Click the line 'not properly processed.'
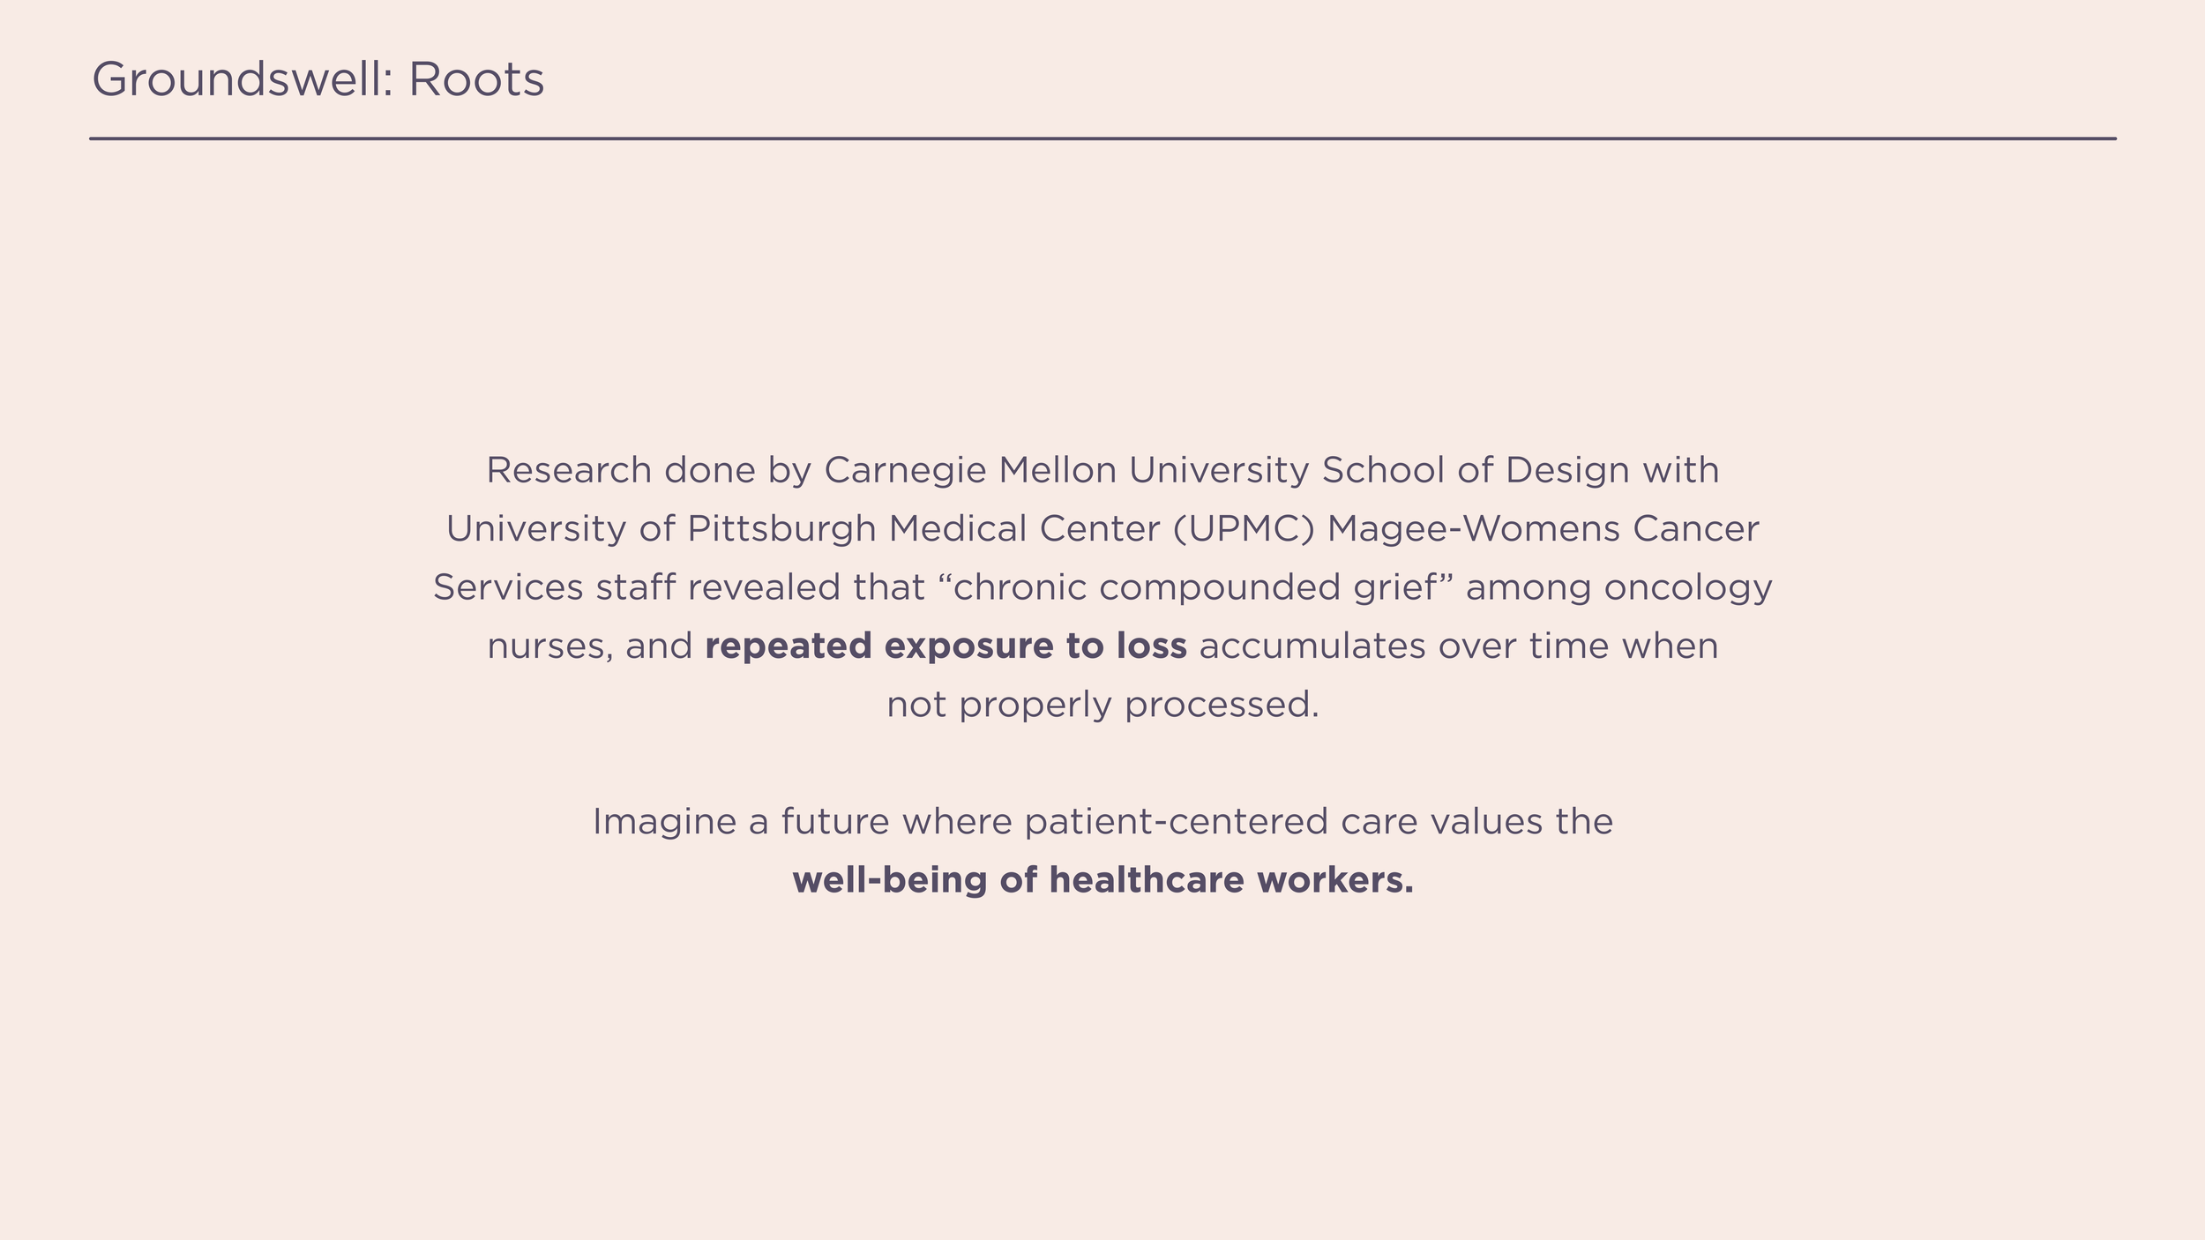The width and height of the screenshot is (2205, 1240). click(1102, 706)
